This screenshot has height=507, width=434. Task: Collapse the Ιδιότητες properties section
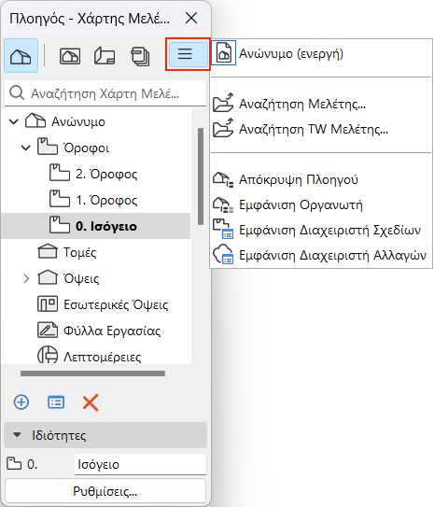point(17,435)
